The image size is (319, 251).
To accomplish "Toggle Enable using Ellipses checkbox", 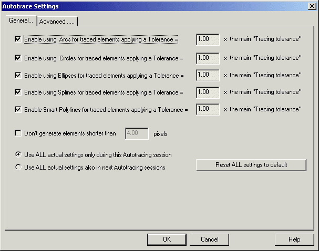I will coord(18,75).
